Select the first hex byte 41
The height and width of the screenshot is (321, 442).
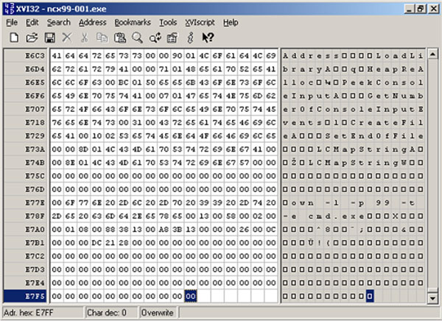[56, 56]
